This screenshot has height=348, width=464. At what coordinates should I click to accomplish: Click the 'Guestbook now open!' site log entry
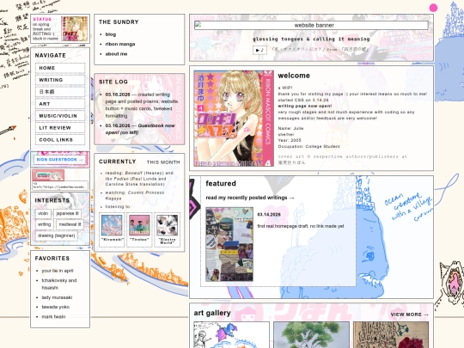[140, 129]
